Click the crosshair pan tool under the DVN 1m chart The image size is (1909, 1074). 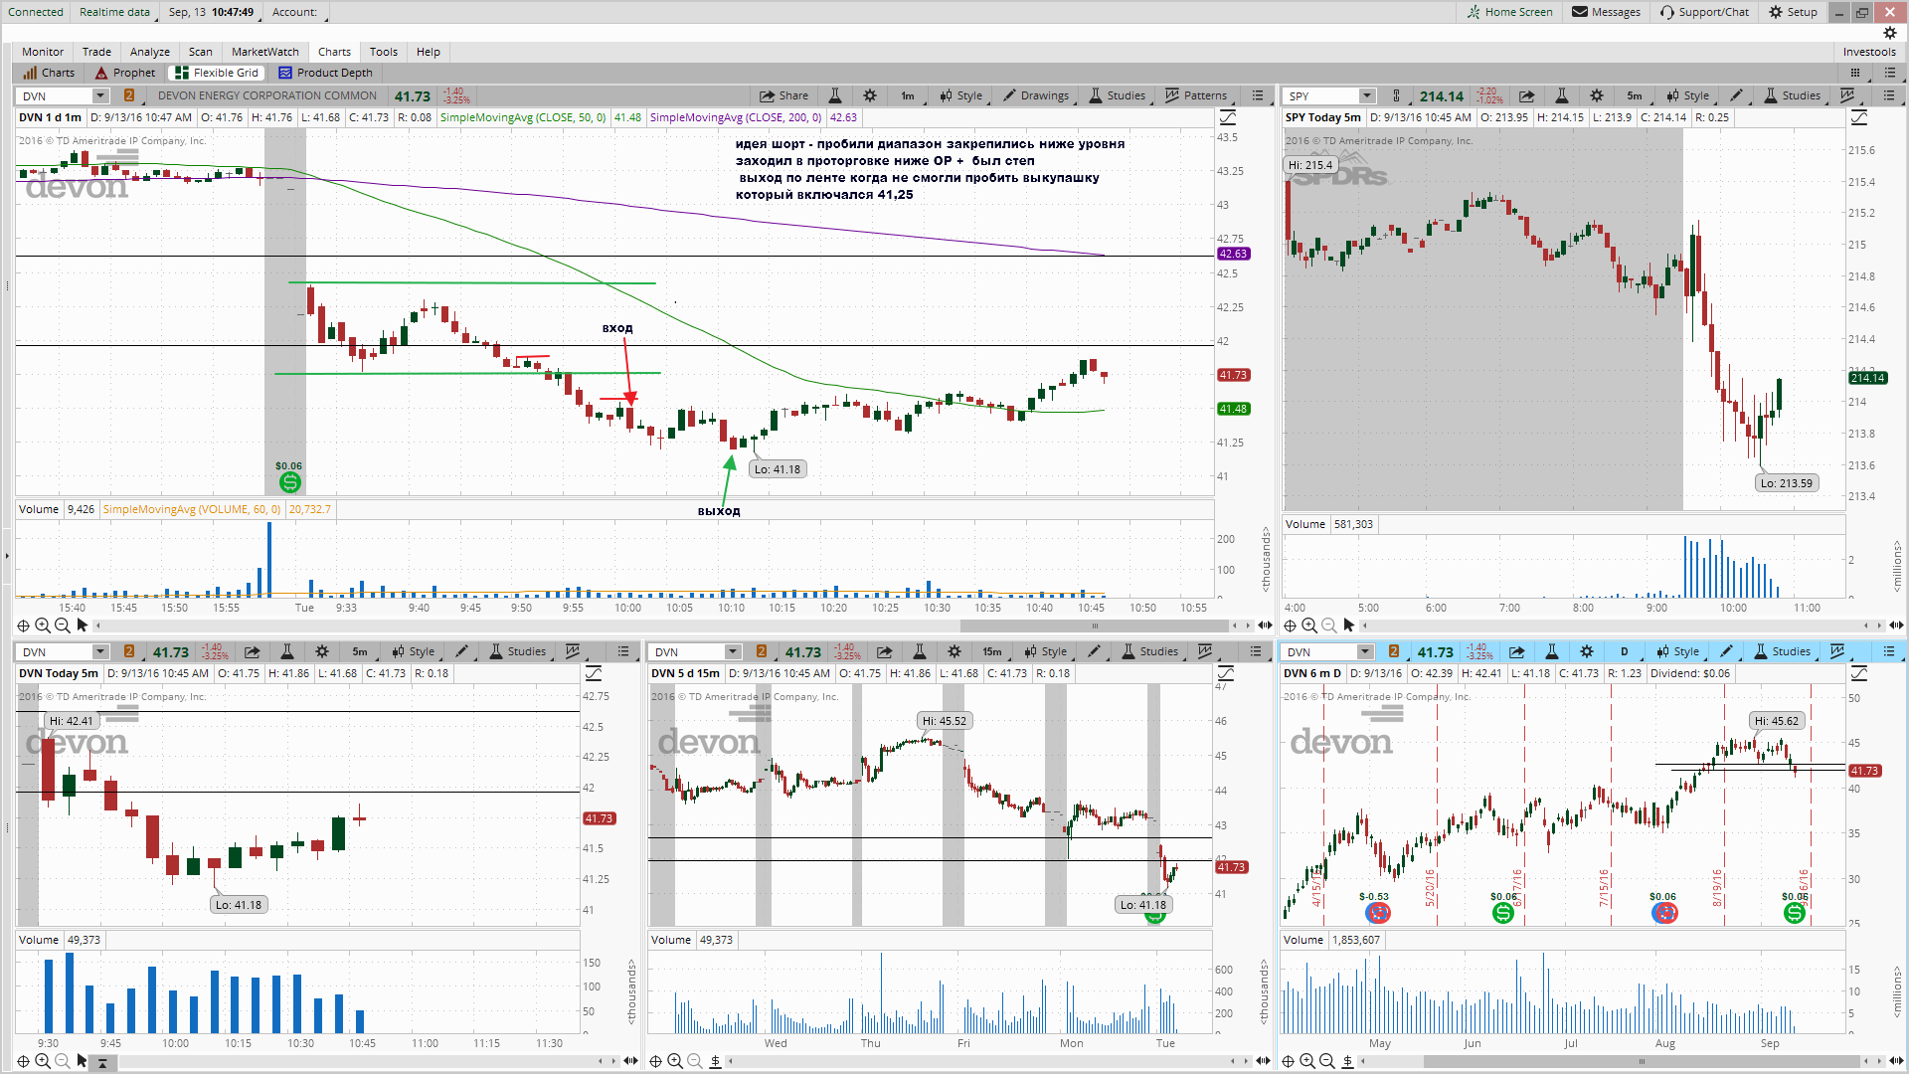pyautogui.click(x=23, y=626)
